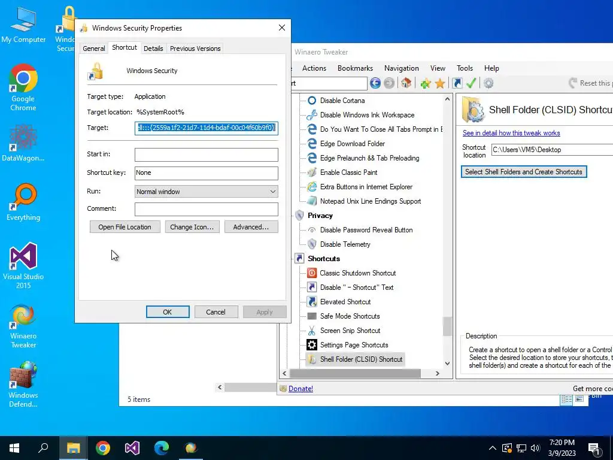
Task: Open the Windows Start menu
Action: 14,448
